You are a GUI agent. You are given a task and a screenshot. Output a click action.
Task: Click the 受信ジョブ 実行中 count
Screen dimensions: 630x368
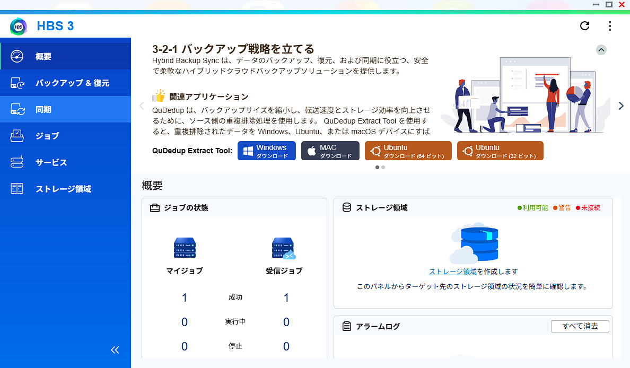point(286,322)
